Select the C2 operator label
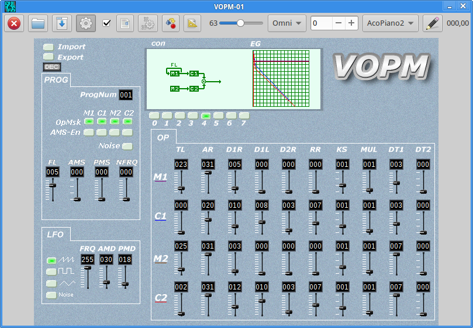Screen dimensions: 473x328 pyautogui.click(x=161, y=298)
